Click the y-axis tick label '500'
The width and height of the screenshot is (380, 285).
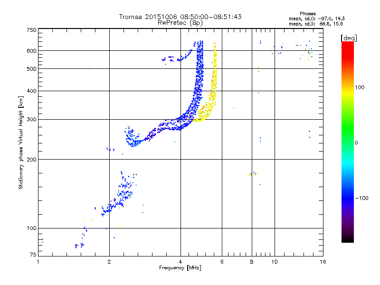[31, 69]
